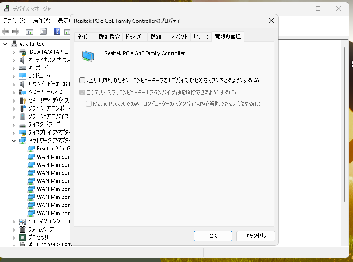The height and width of the screenshot is (262, 353).
Task: Click the large network adapter icon in dialog
Action: tap(88, 56)
